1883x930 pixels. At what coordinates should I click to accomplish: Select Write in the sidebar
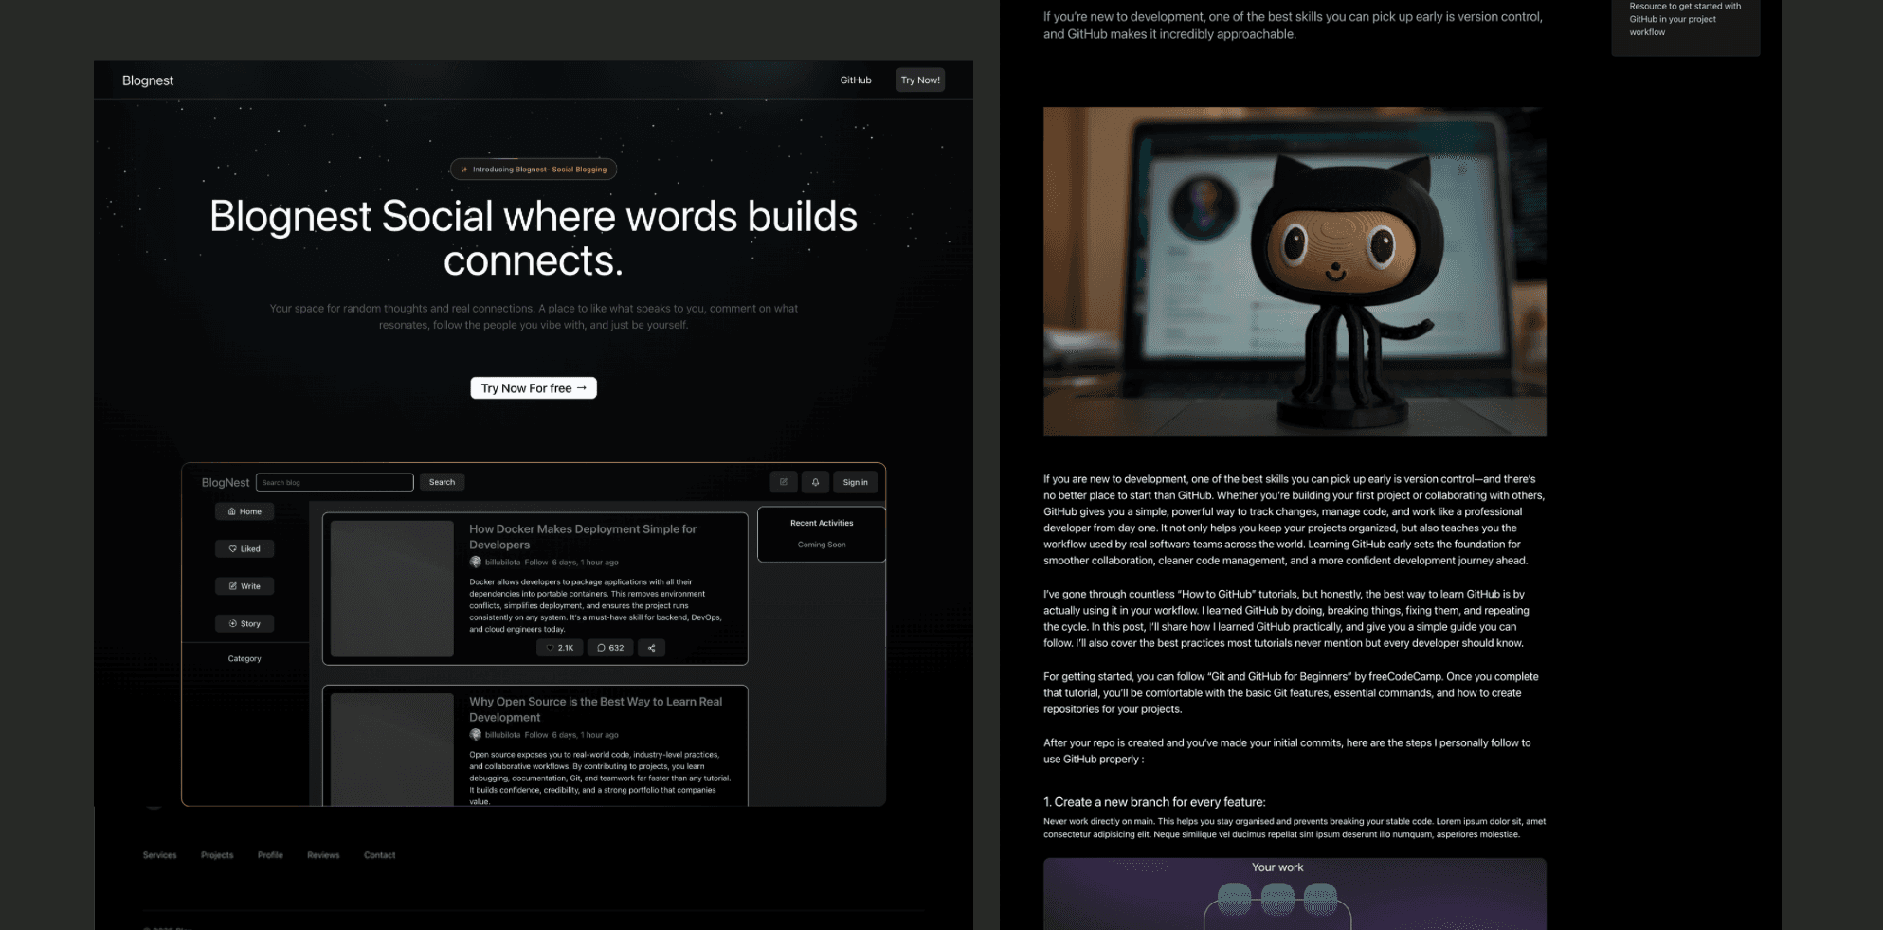click(x=244, y=586)
